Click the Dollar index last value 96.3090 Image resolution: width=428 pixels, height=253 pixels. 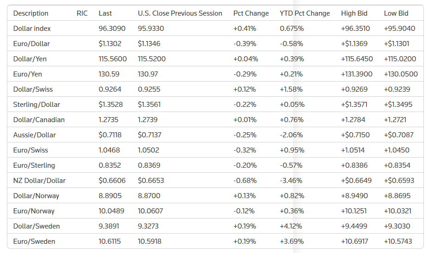112,29
